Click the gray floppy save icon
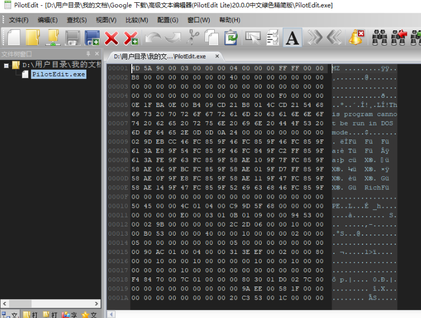This screenshot has width=421, height=318. pyautogui.click(x=73, y=37)
